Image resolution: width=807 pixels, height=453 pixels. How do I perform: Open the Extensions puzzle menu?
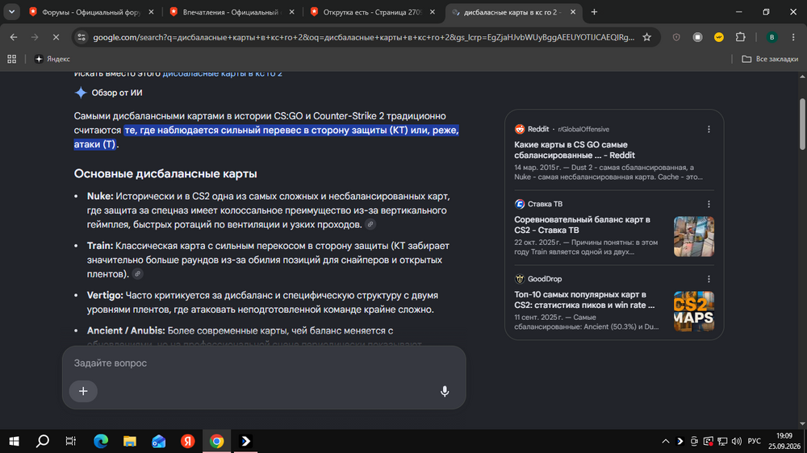(x=740, y=37)
